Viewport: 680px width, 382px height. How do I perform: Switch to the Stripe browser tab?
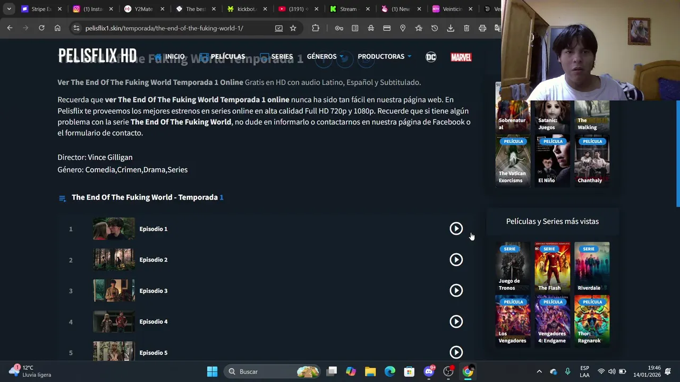41,9
